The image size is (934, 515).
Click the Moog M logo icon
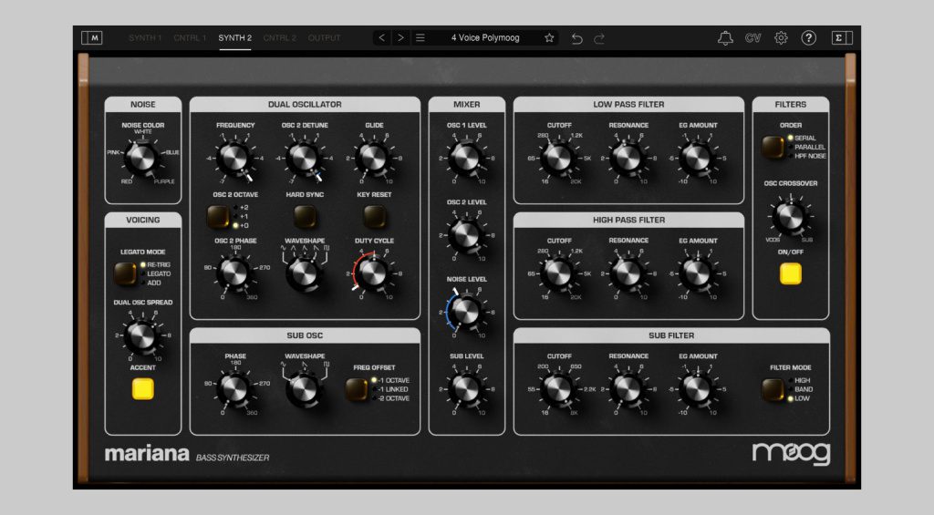pyautogui.click(x=92, y=38)
